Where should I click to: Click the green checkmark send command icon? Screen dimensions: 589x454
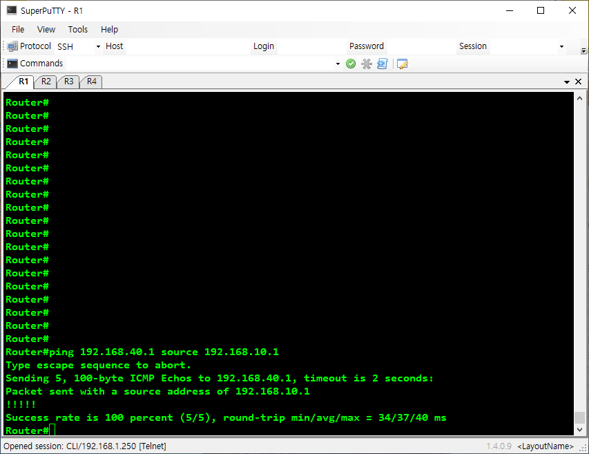[351, 64]
